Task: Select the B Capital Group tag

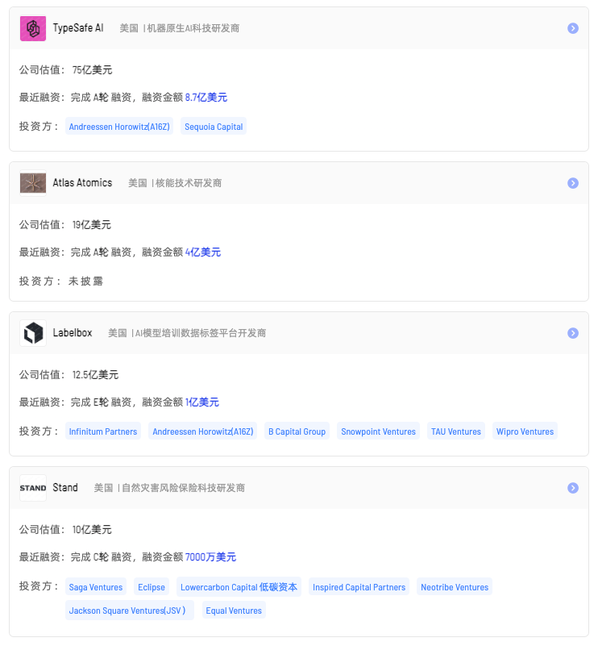Action: point(297,431)
